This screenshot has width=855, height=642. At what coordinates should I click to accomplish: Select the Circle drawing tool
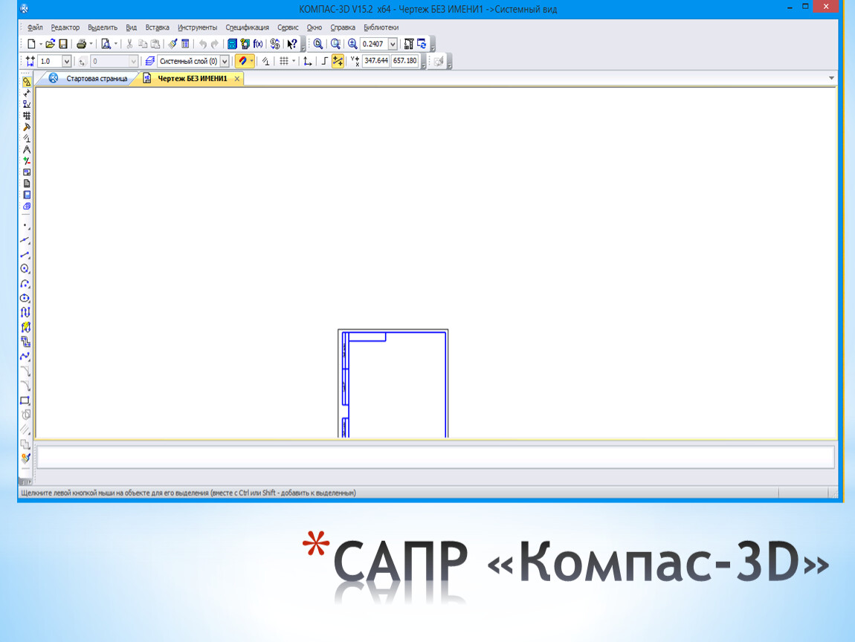25,269
